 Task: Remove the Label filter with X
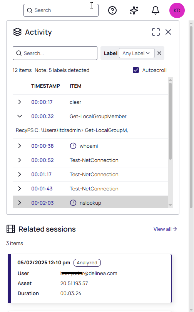[159, 53]
